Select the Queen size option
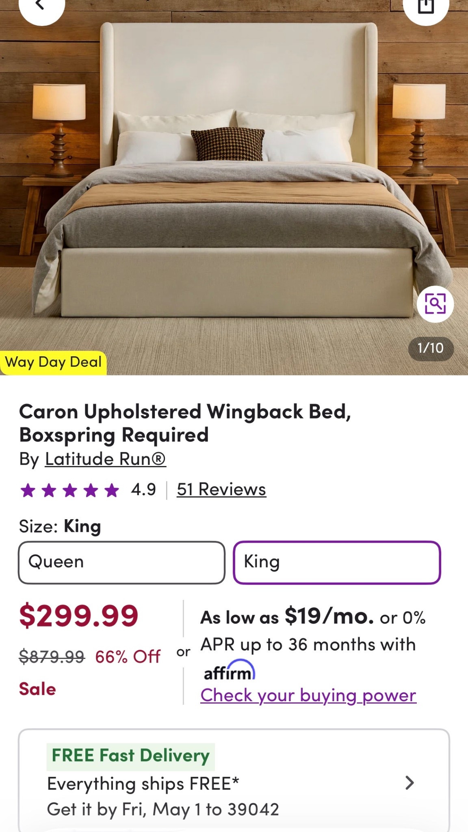Viewport: 468px width, 832px height. coord(121,562)
